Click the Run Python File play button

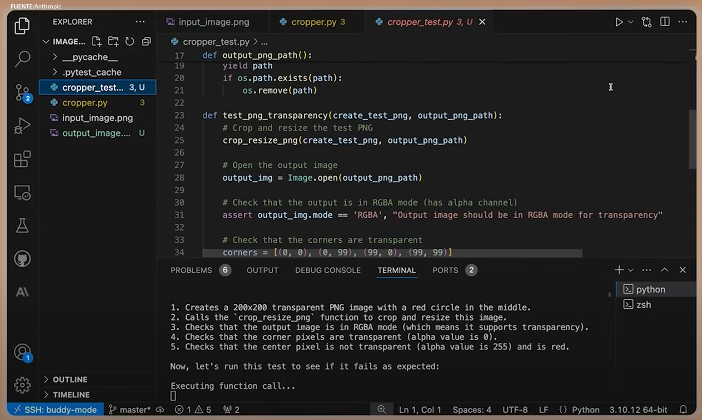619,22
